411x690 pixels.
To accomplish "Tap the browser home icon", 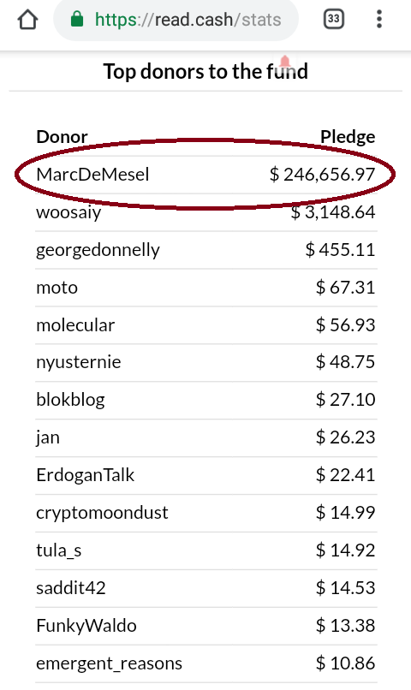I will click(x=27, y=20).
